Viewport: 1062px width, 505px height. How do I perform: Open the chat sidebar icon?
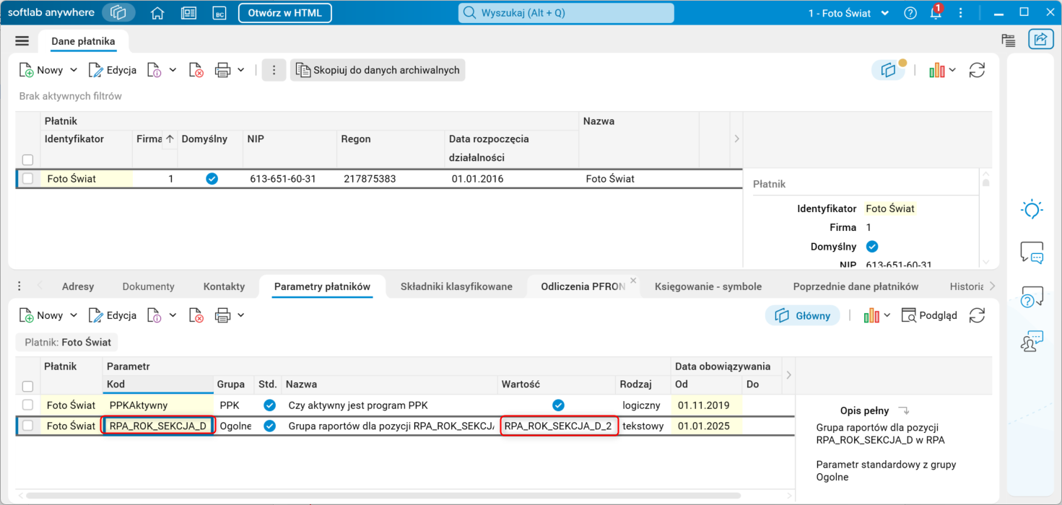pyautogui.click(x=1032, y=252)
